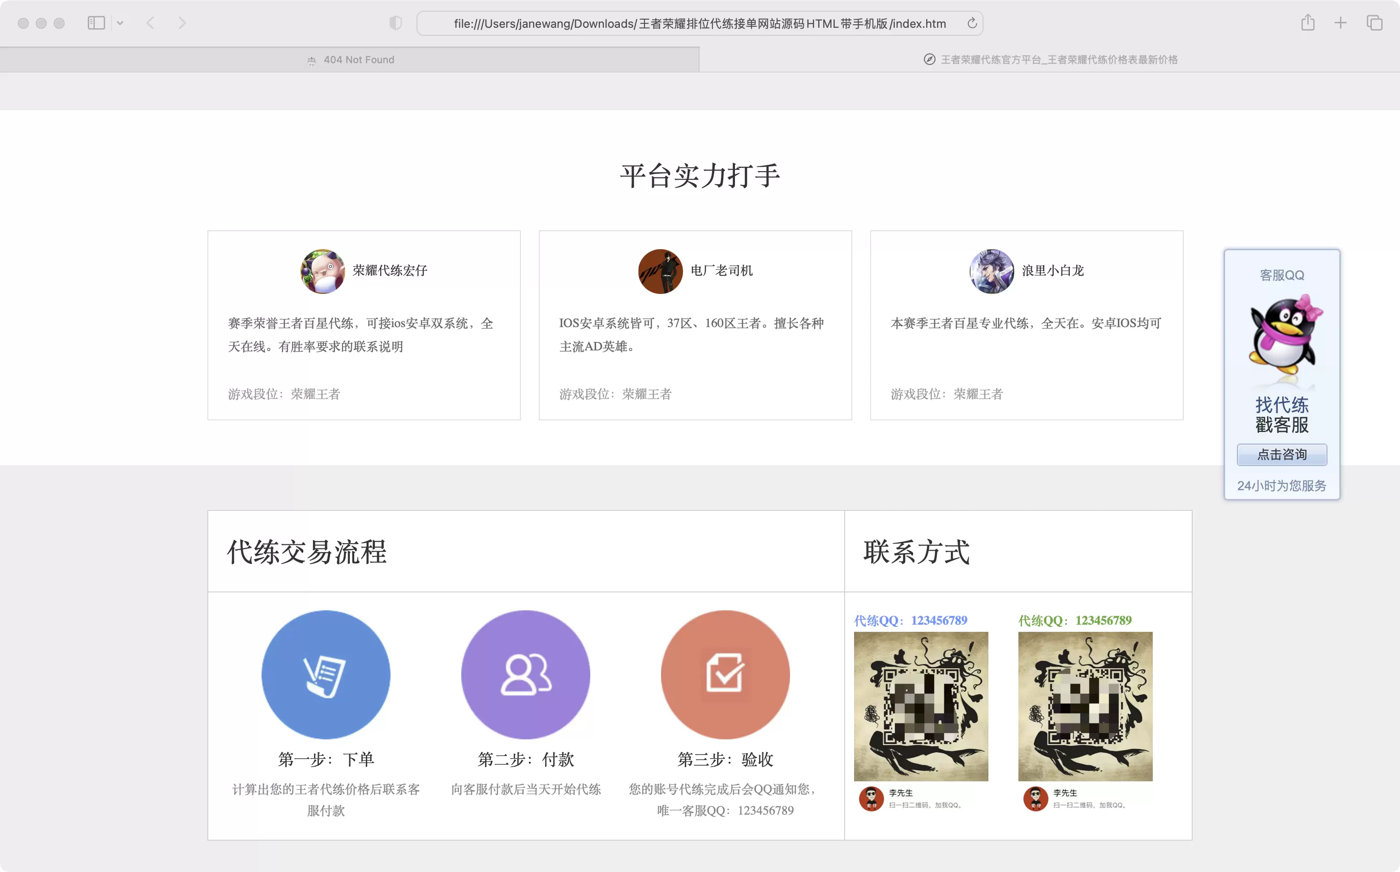Open the Share menu
Screen dimensions: 1400x872
[1308, 22]
